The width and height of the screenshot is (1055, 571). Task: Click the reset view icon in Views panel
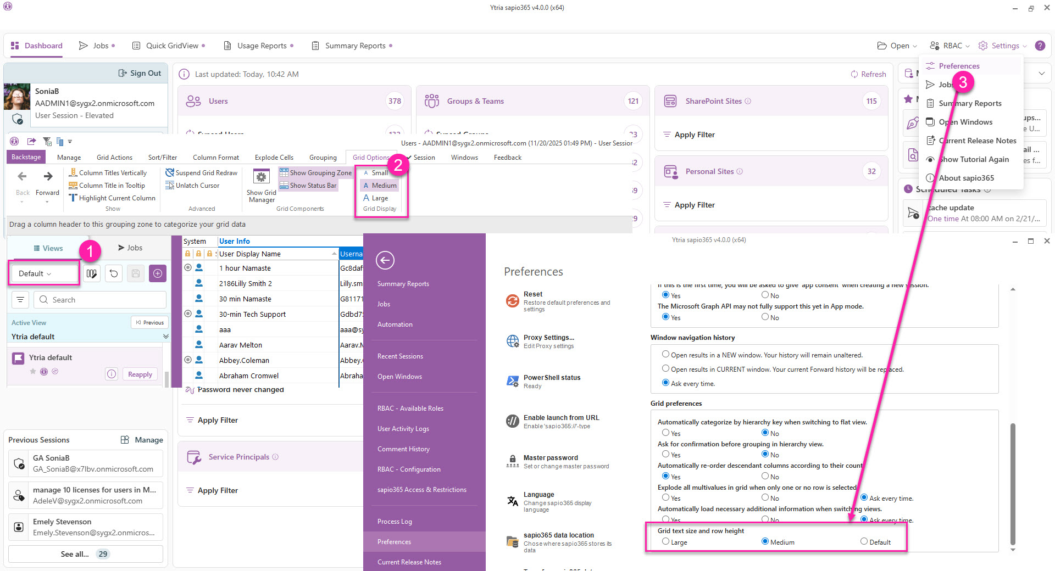tap(114, 273)
